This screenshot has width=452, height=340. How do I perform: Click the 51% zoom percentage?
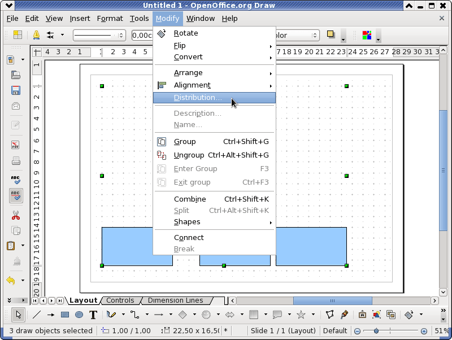pos(442,331)
